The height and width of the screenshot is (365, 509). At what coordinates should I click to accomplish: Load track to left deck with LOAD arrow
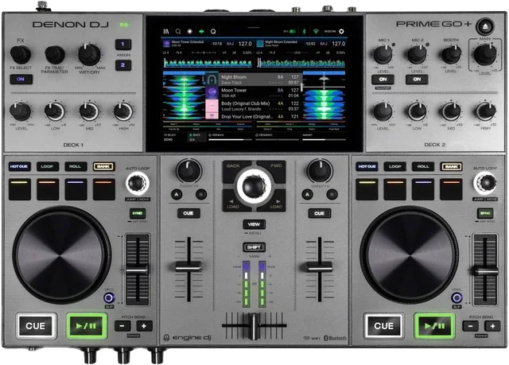click(x=235, y=203)
